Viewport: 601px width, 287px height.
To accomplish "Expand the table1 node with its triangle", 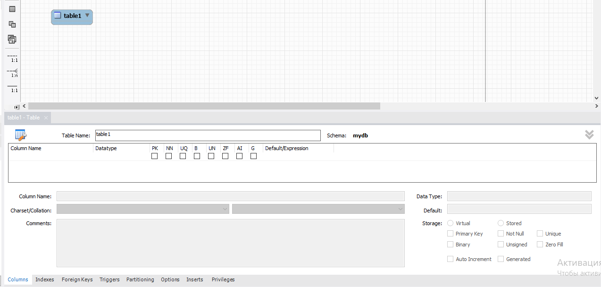I will tap(87, 16).
